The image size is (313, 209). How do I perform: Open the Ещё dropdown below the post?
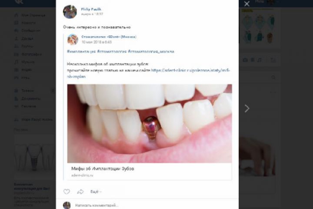(96, 192)
